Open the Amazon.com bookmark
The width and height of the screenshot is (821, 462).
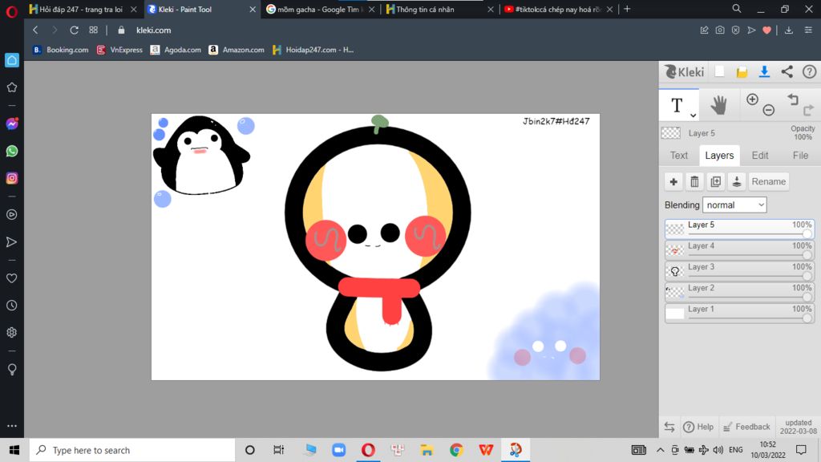click(237, 50)
